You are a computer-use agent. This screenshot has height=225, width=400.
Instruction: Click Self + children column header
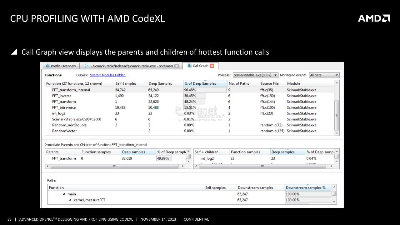pyautogui.click(x=211, y=152)
